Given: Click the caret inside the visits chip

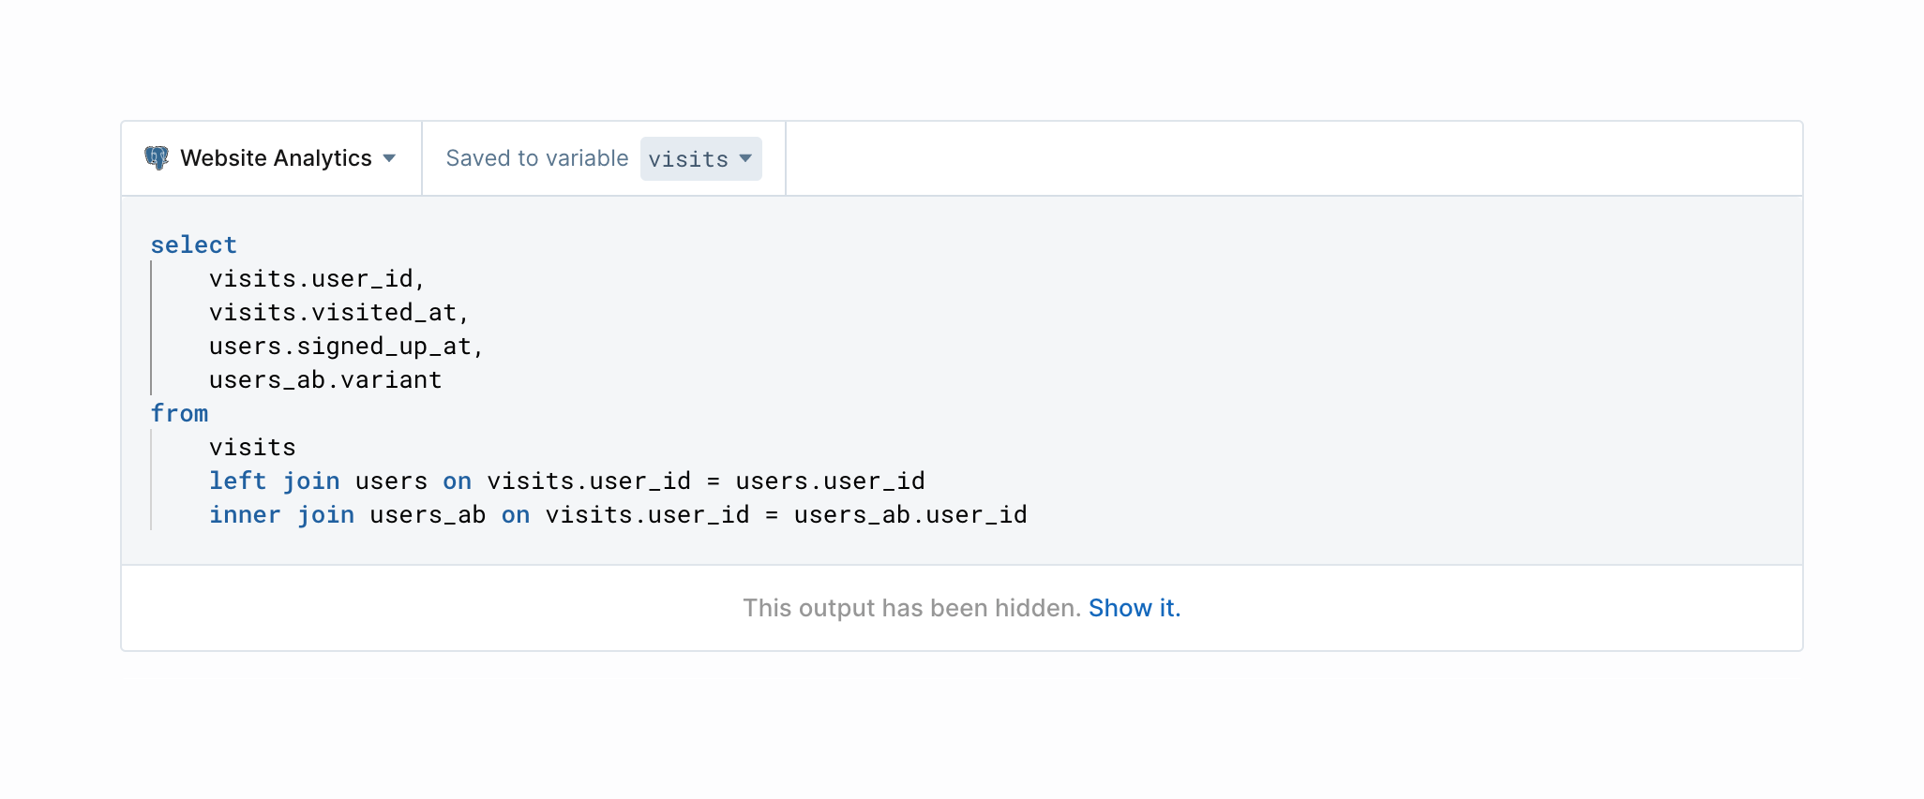Looking at the screenshot, I should pos(745,158).
